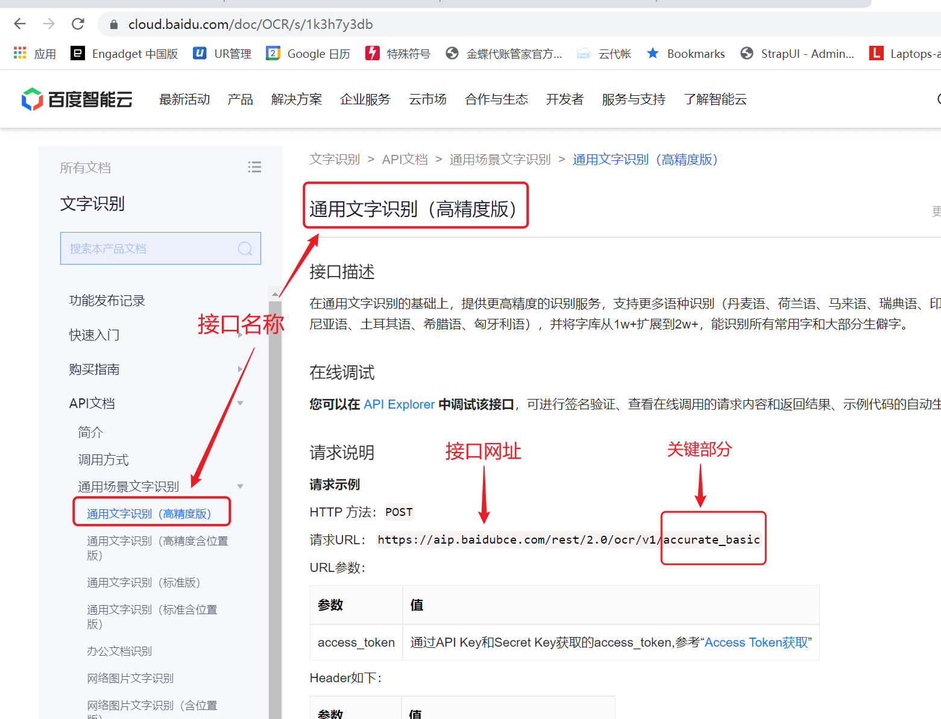Open 云市场 nav menu
941x719 pixels.
tap(428, 99)
